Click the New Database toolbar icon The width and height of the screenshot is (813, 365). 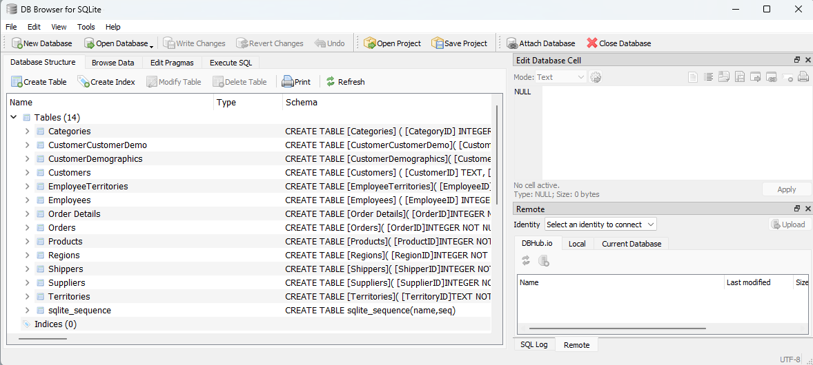[x=17, y=43]
